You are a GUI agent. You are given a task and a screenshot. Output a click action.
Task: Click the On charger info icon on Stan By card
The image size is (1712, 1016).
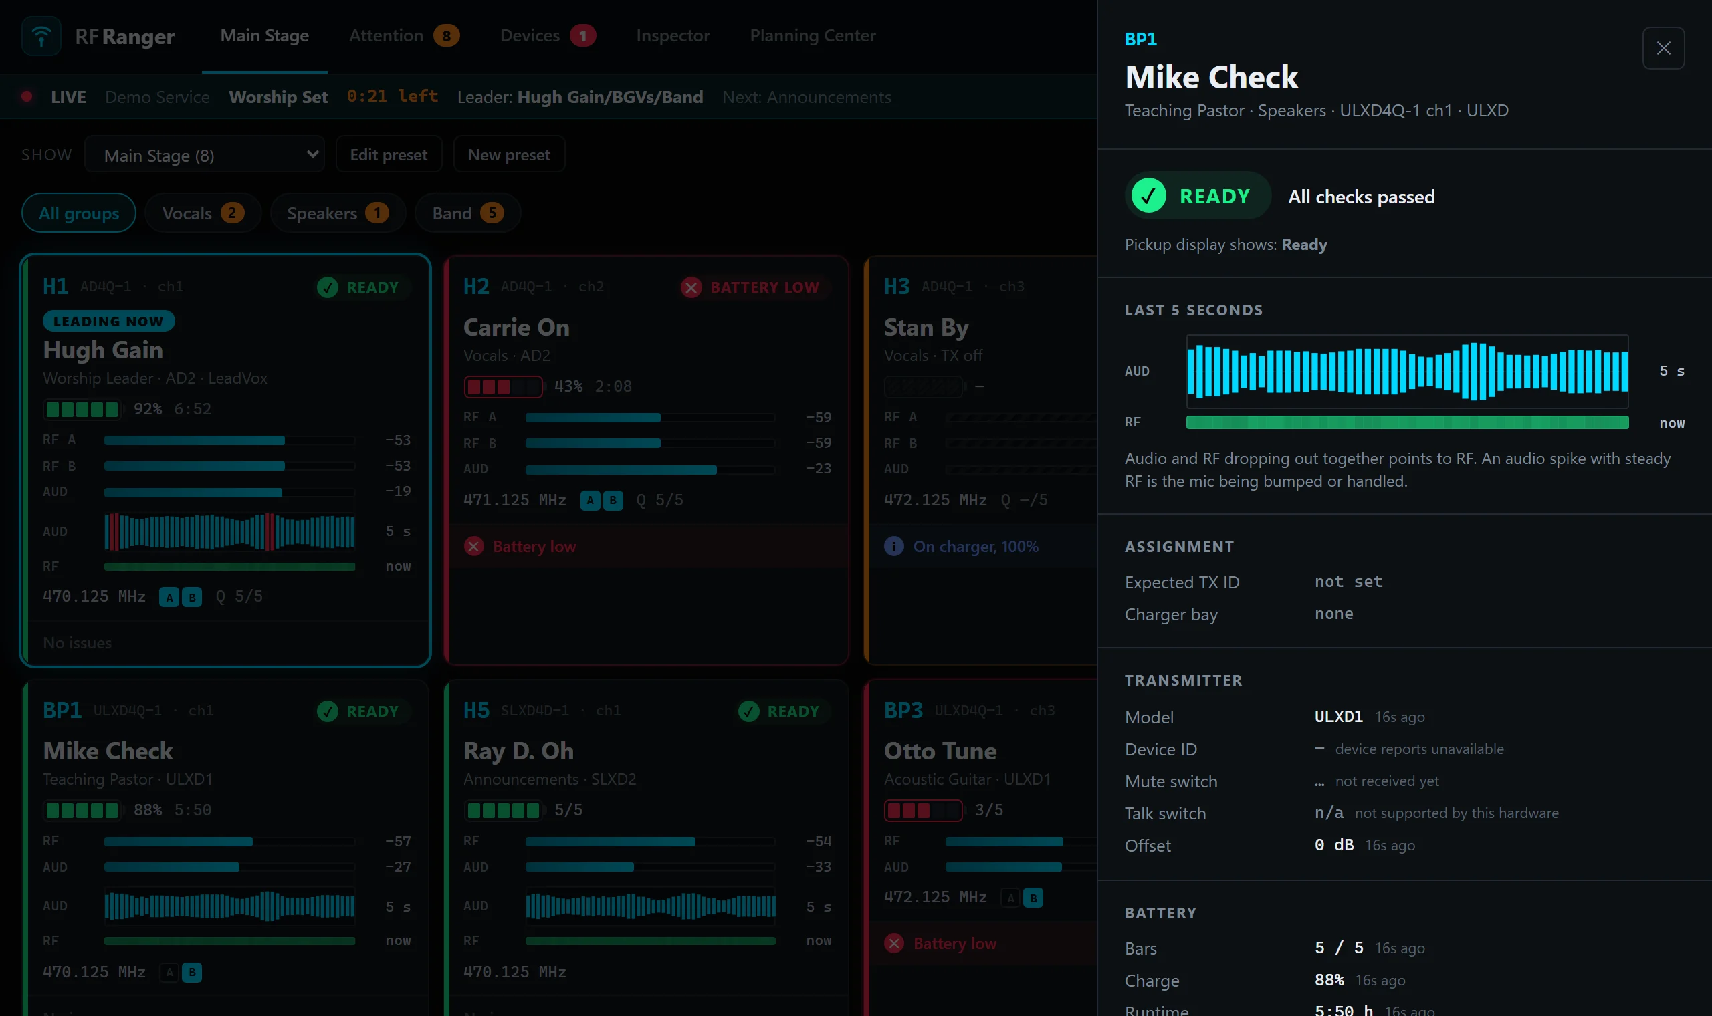click(x=893, y=546)
